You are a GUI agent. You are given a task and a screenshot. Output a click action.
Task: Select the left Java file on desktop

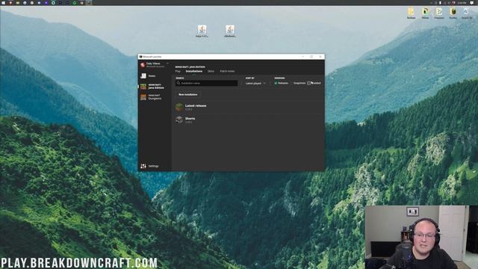click(x=202, y=31)
